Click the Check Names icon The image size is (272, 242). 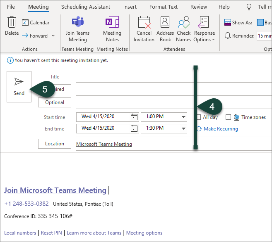pos(183,23)
